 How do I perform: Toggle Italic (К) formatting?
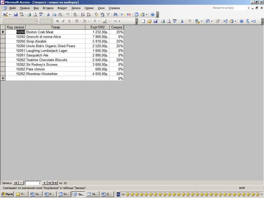click(x=63, y=21)
